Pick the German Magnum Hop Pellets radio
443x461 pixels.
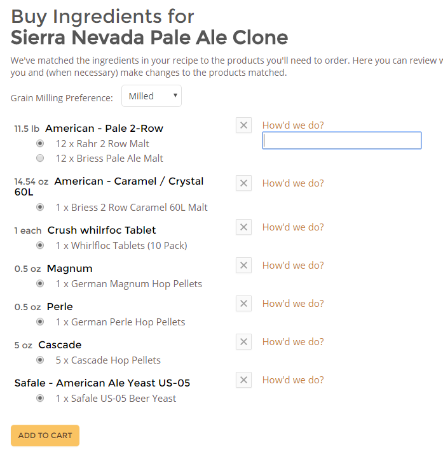41,284
